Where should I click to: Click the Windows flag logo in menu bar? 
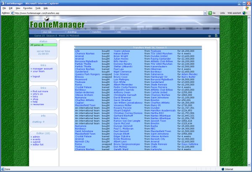[x=247, y=8]
